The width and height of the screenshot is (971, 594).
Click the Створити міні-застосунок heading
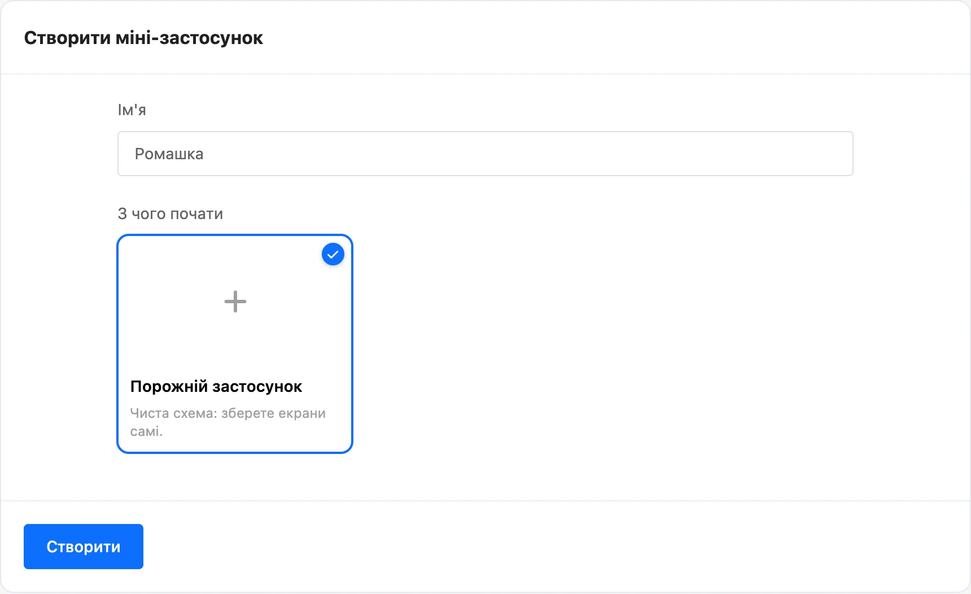pyautogui.click(x=143, y=38)
